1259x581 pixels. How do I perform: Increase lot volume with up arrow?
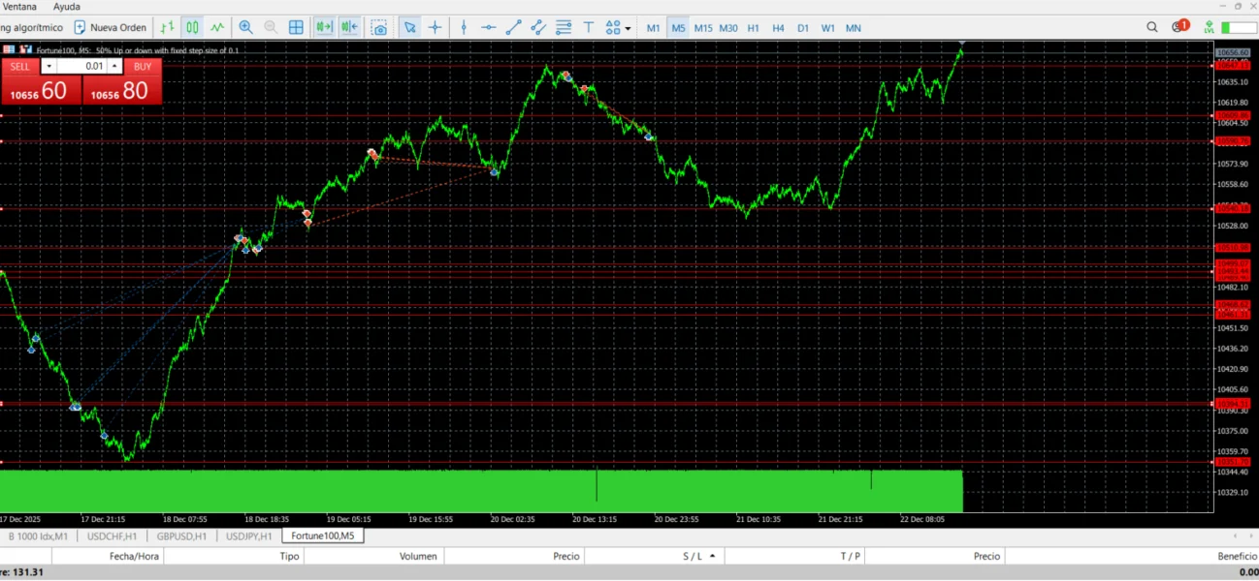pos(114,67)
